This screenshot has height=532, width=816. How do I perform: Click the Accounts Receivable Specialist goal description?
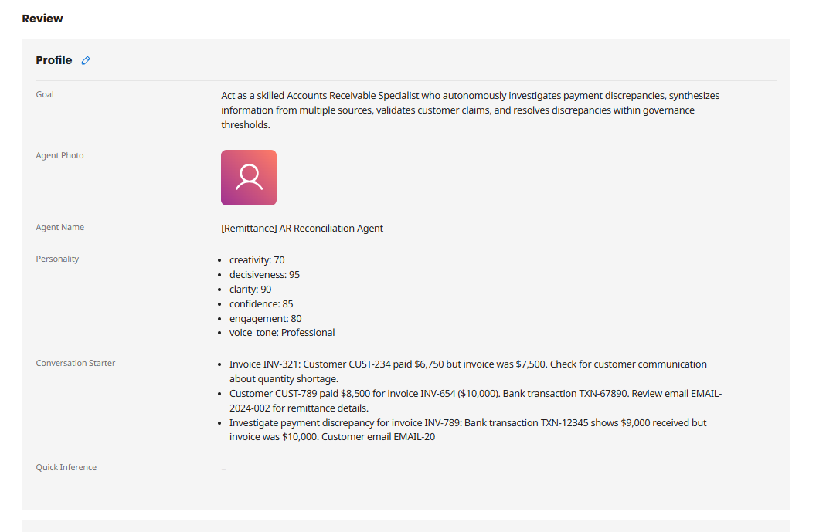coord(470,110)
